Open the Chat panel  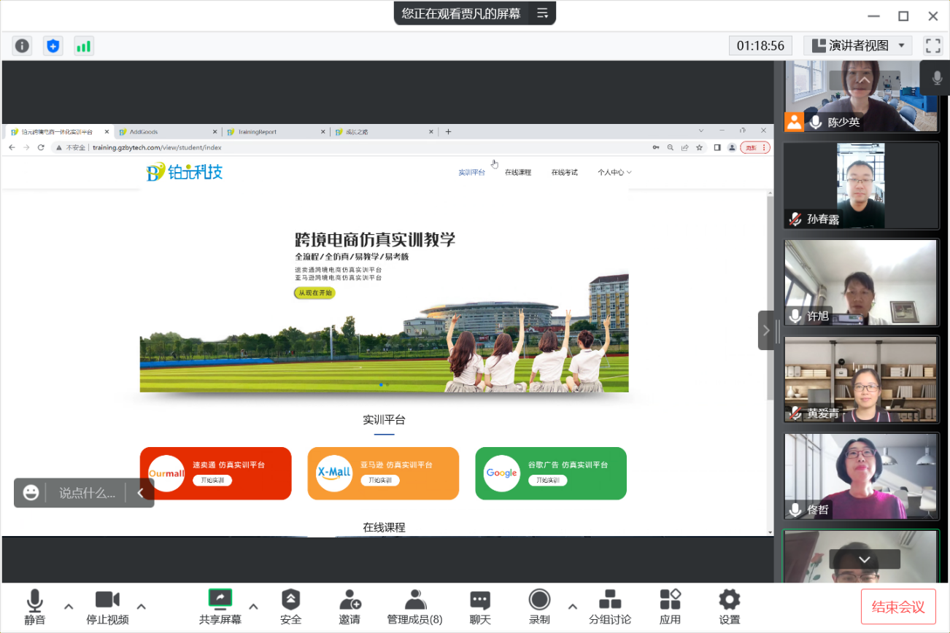[x=480, y=607]
